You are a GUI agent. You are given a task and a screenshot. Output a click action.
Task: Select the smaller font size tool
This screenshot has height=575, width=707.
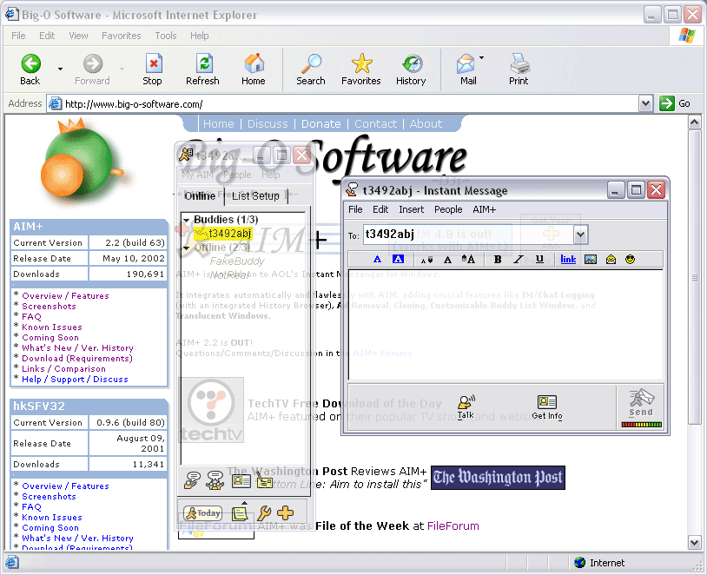coord(426,260)
